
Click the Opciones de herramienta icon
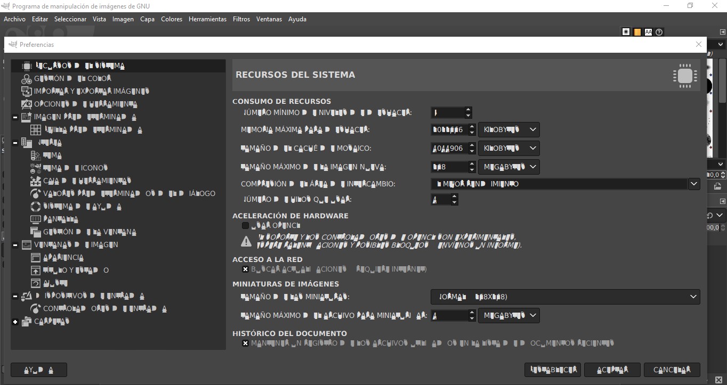click(27, 104)
